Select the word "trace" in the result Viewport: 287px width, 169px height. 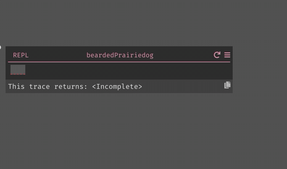tap(40, 87)
